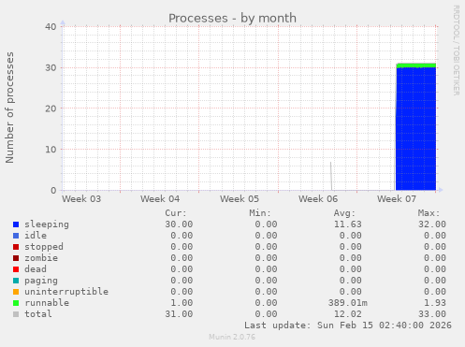Screen dimensions: 465x347
Task: Click runnable max value 1.93
Action: (435, 303)
